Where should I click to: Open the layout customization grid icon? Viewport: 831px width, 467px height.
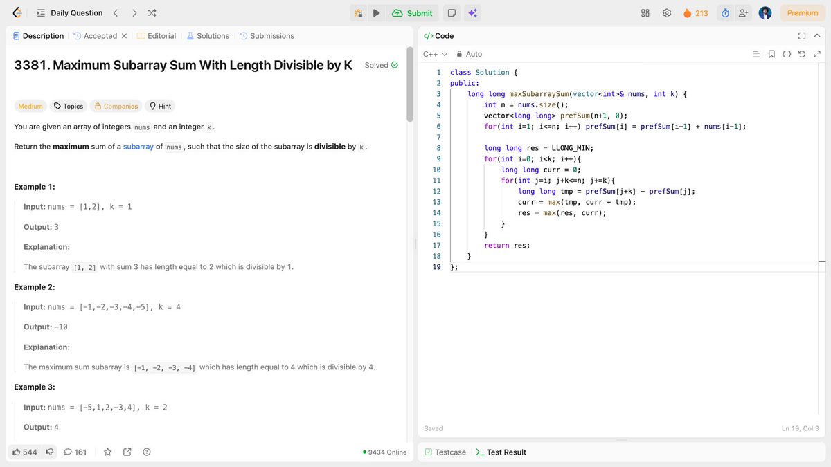645,12
